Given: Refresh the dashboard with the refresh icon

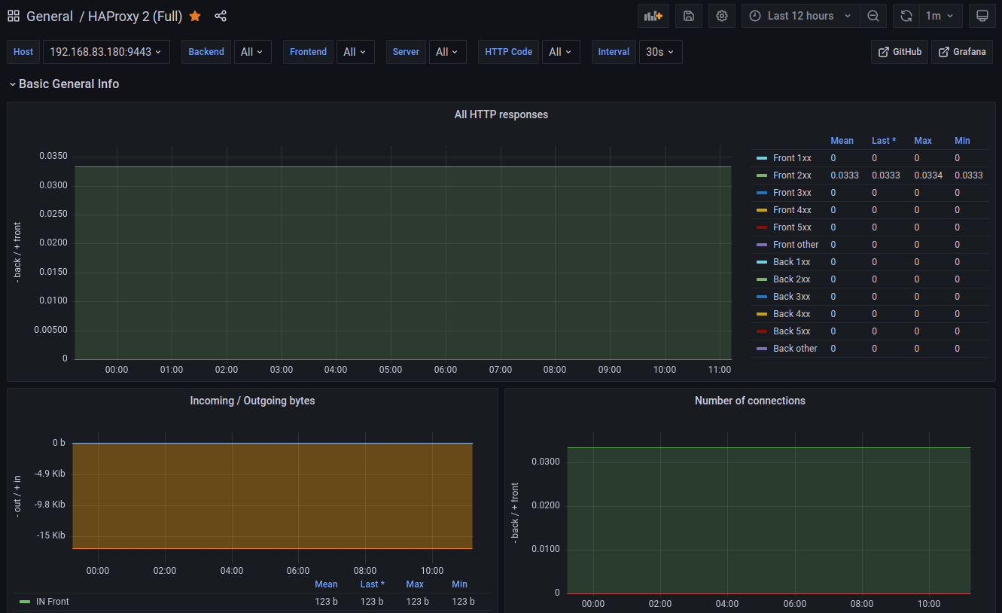Looking at the screenshot, I should click(x=906, y=15).
